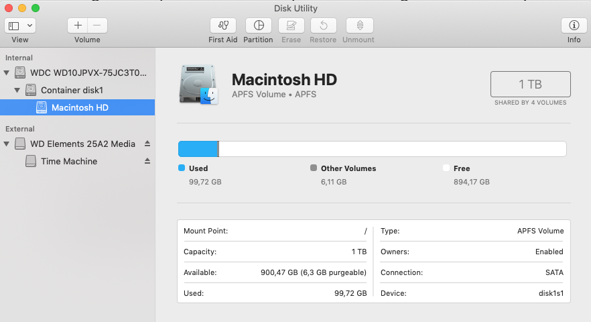The width and height of the screenshot is (591, 322).
Task: Click the 1 TB capacity box
Action: click(x=530, y=84)
